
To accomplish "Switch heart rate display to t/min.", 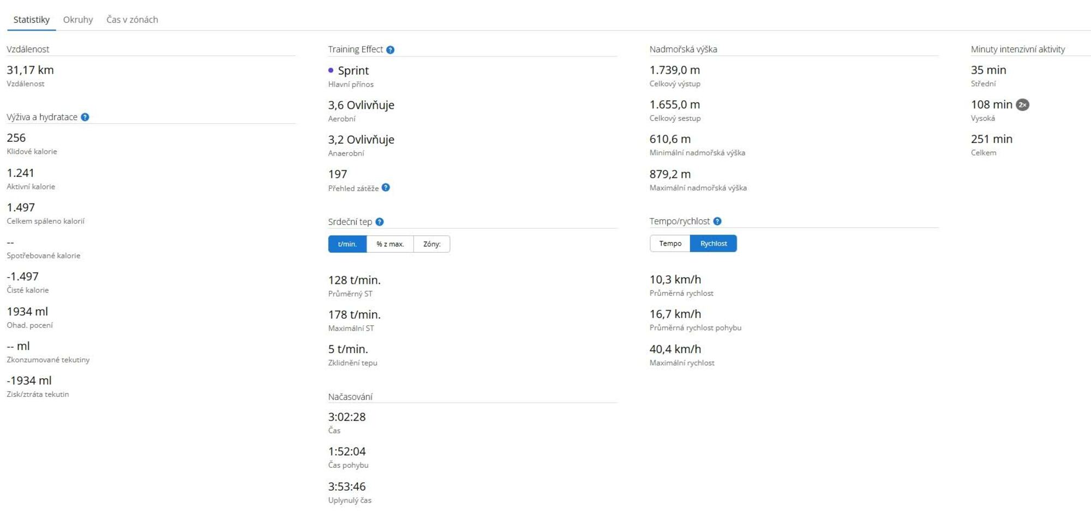I will [347, 244].
